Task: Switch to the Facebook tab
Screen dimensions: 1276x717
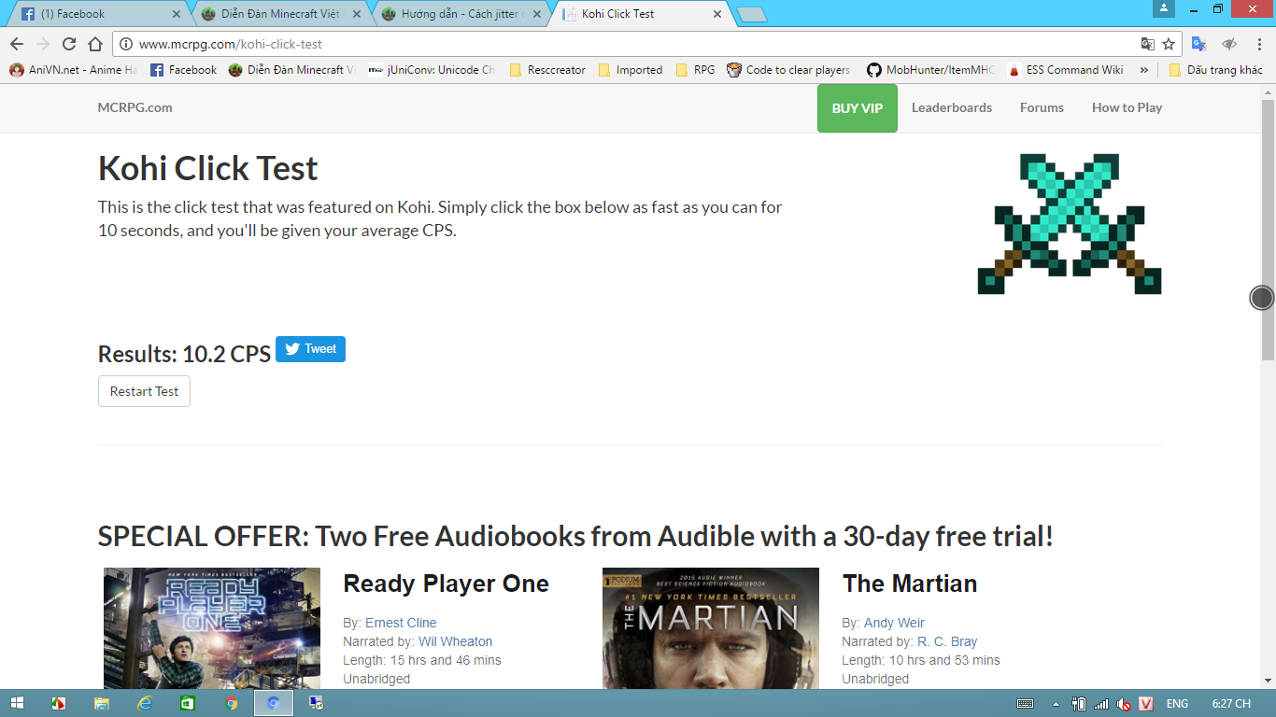Action: click(98, 14)
